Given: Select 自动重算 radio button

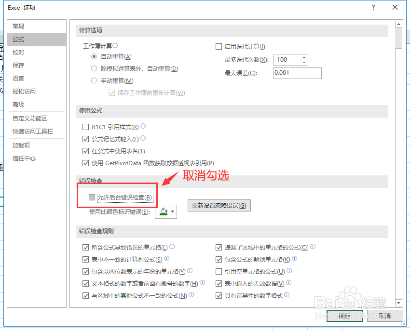Looking at the screenshot, I should click(x=94, y=56).
